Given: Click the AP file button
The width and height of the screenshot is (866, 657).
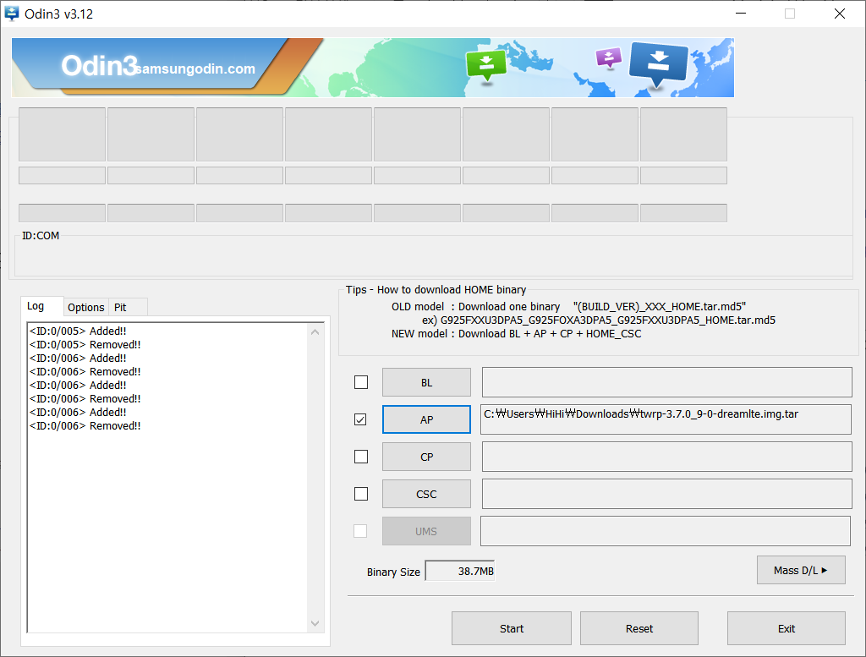Looking at the screenshot, I should (426, 419).
